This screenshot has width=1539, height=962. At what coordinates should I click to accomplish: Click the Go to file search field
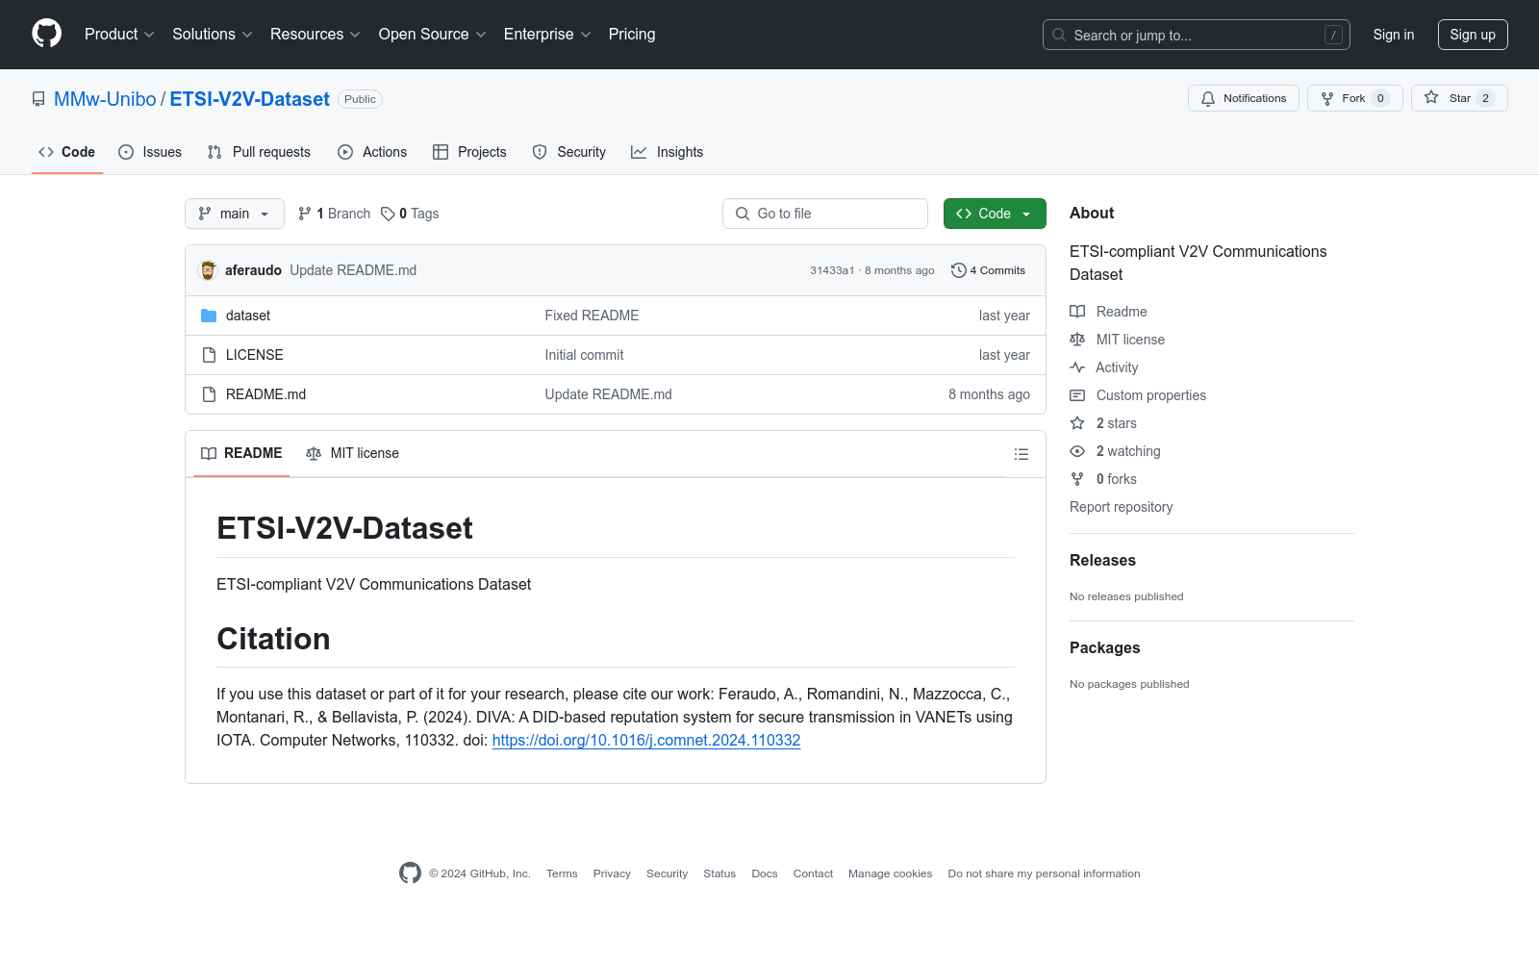click(825, 214)
